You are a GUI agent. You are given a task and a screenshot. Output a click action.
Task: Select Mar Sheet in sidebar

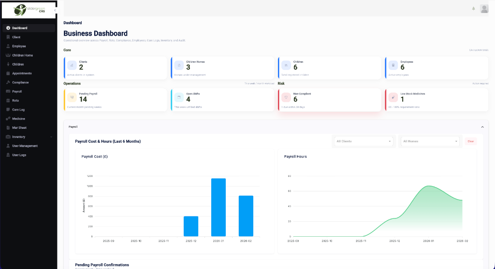29,128
